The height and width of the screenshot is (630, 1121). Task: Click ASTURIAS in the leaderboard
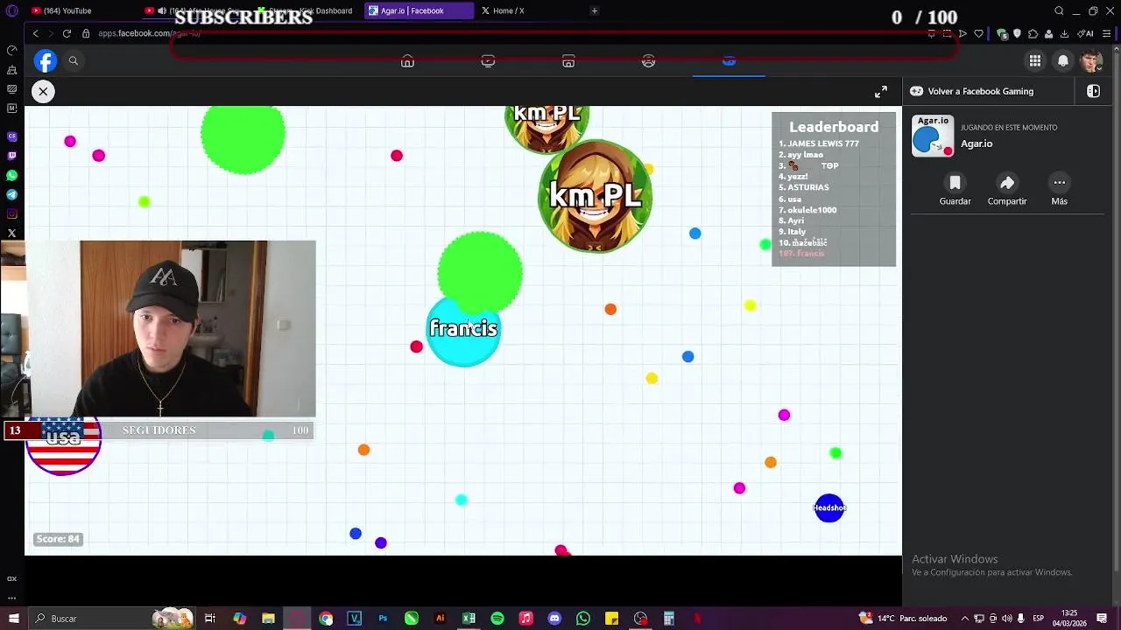804,187
